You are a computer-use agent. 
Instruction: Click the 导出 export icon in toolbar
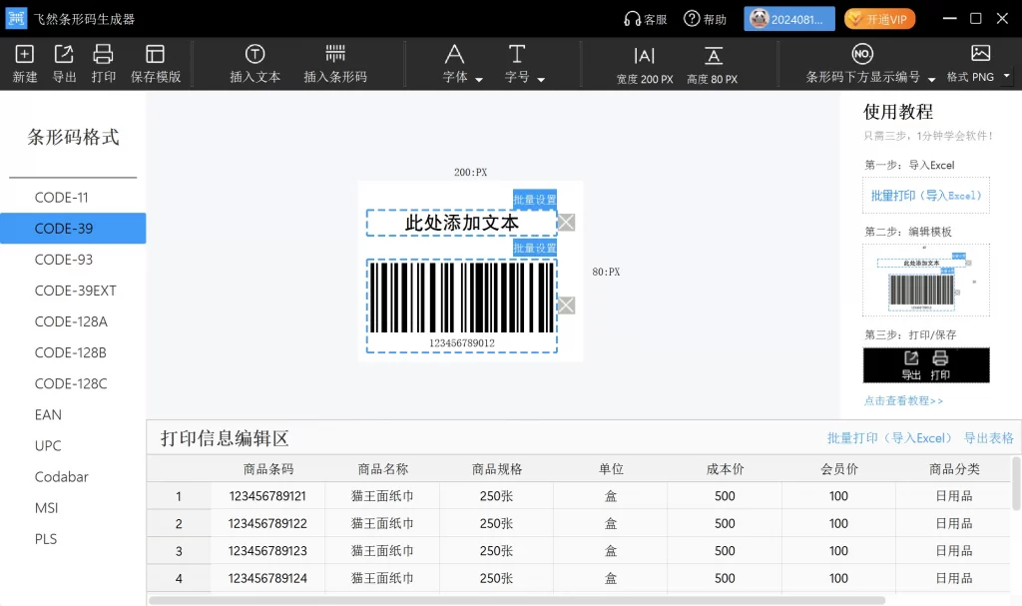tap(64, 54)
